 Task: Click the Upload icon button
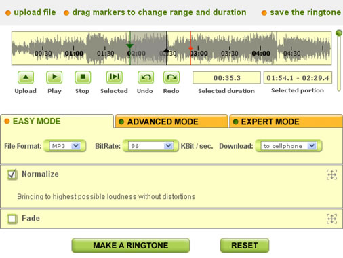click(x=26, y=77)
